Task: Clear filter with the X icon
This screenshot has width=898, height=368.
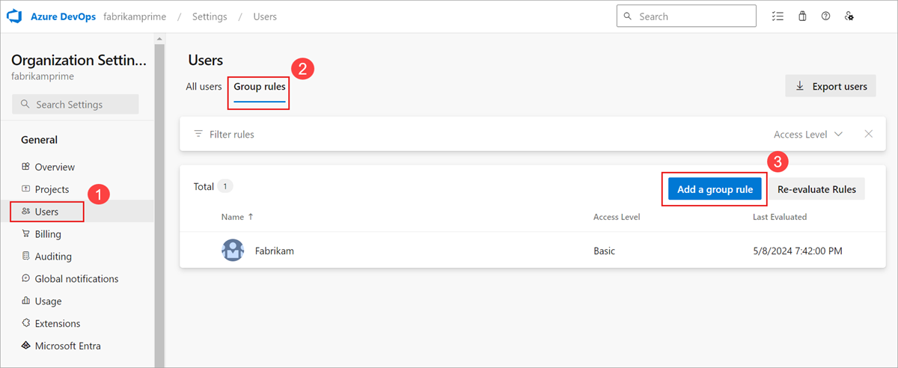Action: tap(869, 134)
